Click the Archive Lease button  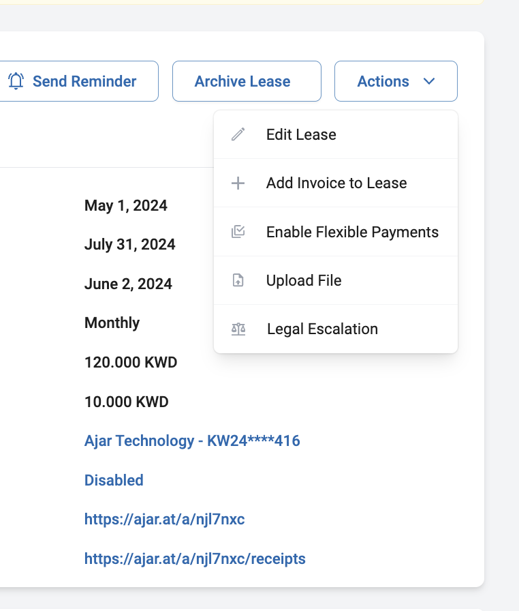click(247, 81)
